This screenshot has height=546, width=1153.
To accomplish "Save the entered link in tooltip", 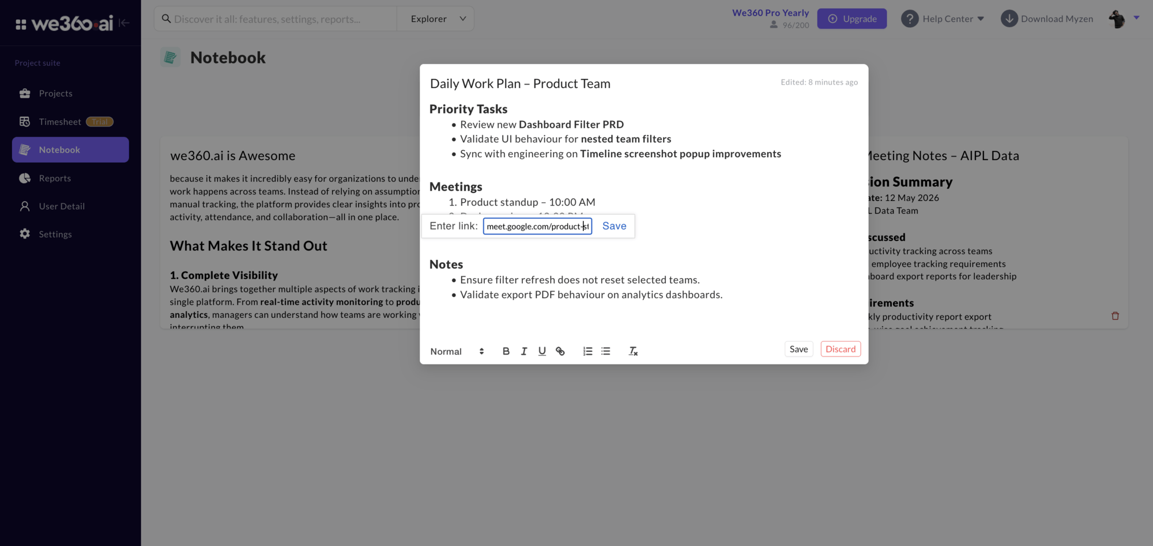I will pyautogui.click(x=614, y=226).
